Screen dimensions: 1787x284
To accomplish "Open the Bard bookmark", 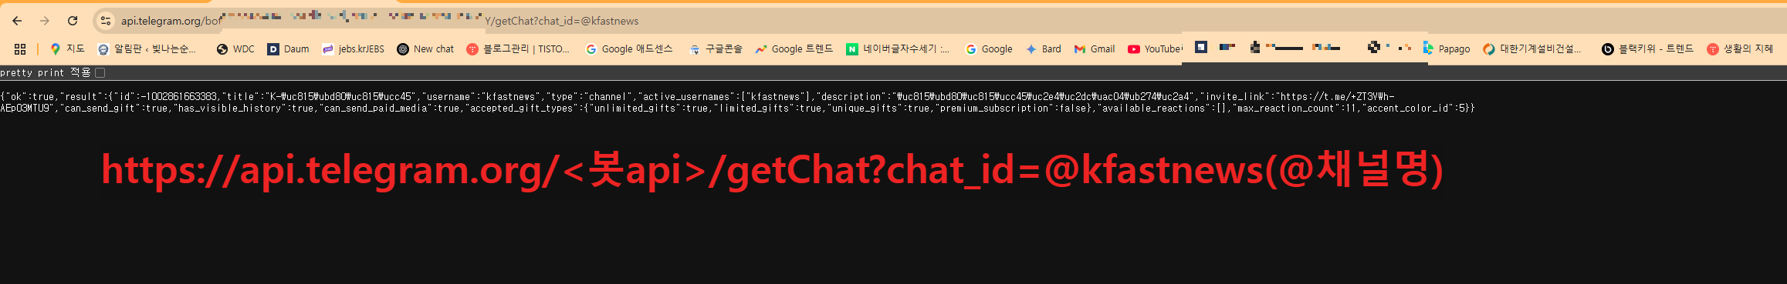I will (1043, 48).
